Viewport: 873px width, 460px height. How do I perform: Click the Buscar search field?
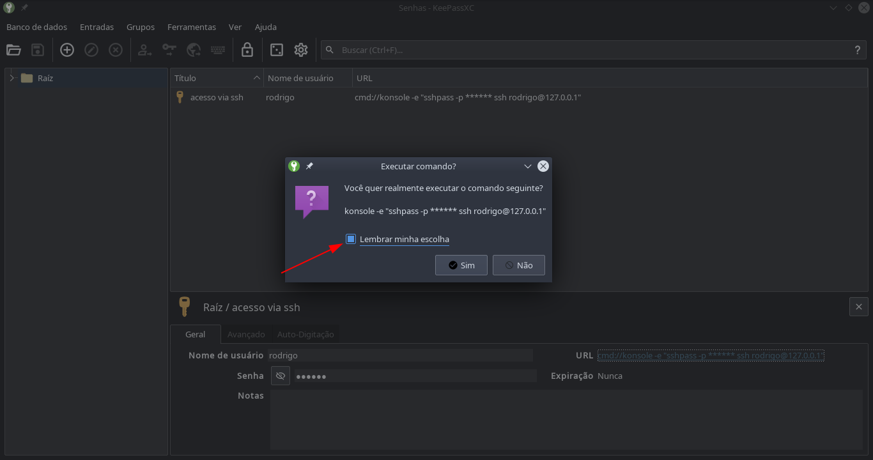(588, 50)
